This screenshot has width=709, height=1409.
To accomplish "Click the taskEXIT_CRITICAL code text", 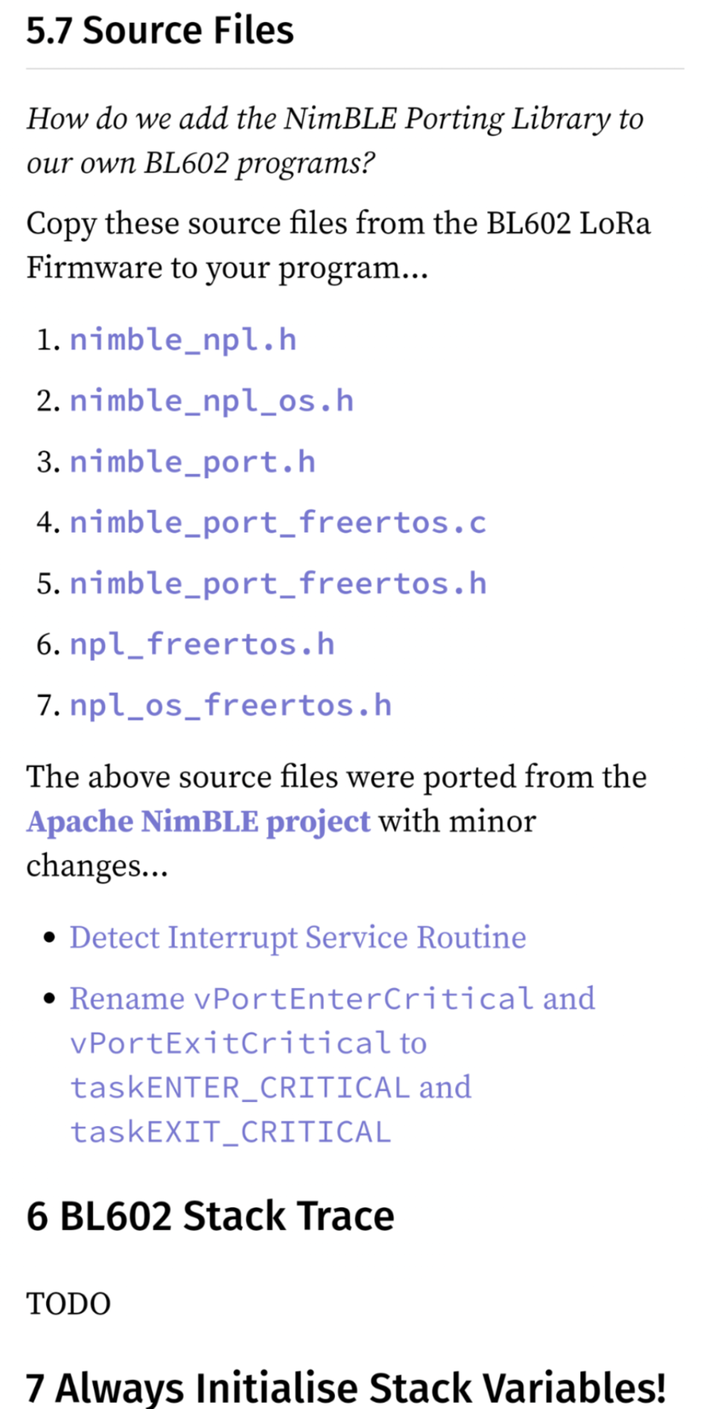I will (x=230, y=1132).
